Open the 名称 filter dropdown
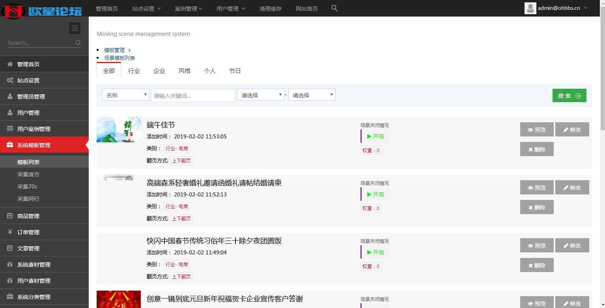Image resolution: width=605 pixels, height=308 pixels. (125, 95)
